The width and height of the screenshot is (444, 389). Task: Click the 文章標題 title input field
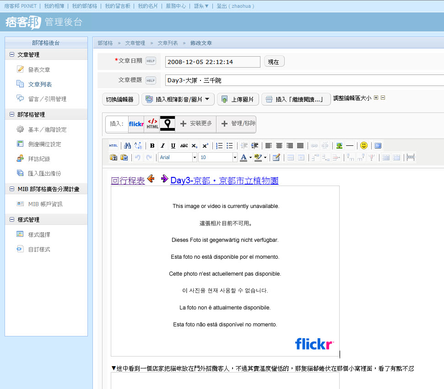pyautogui.click(x=304, y=80)
